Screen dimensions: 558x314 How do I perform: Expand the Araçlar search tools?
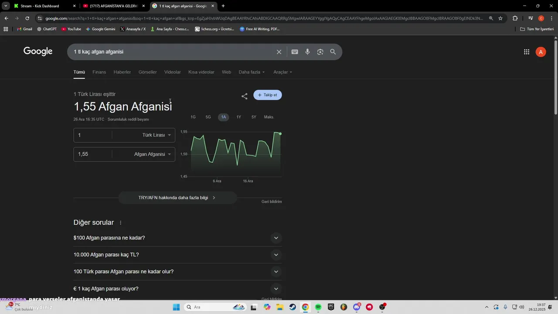coord(282,72)
